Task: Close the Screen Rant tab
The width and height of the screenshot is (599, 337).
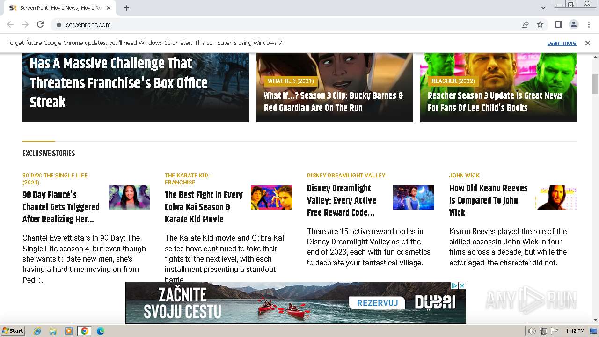Action: (x=109, y=8)
